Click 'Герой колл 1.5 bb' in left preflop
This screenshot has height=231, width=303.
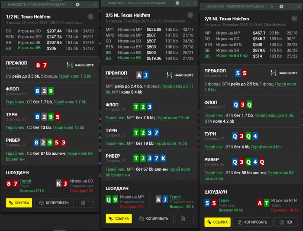point(75,76)
